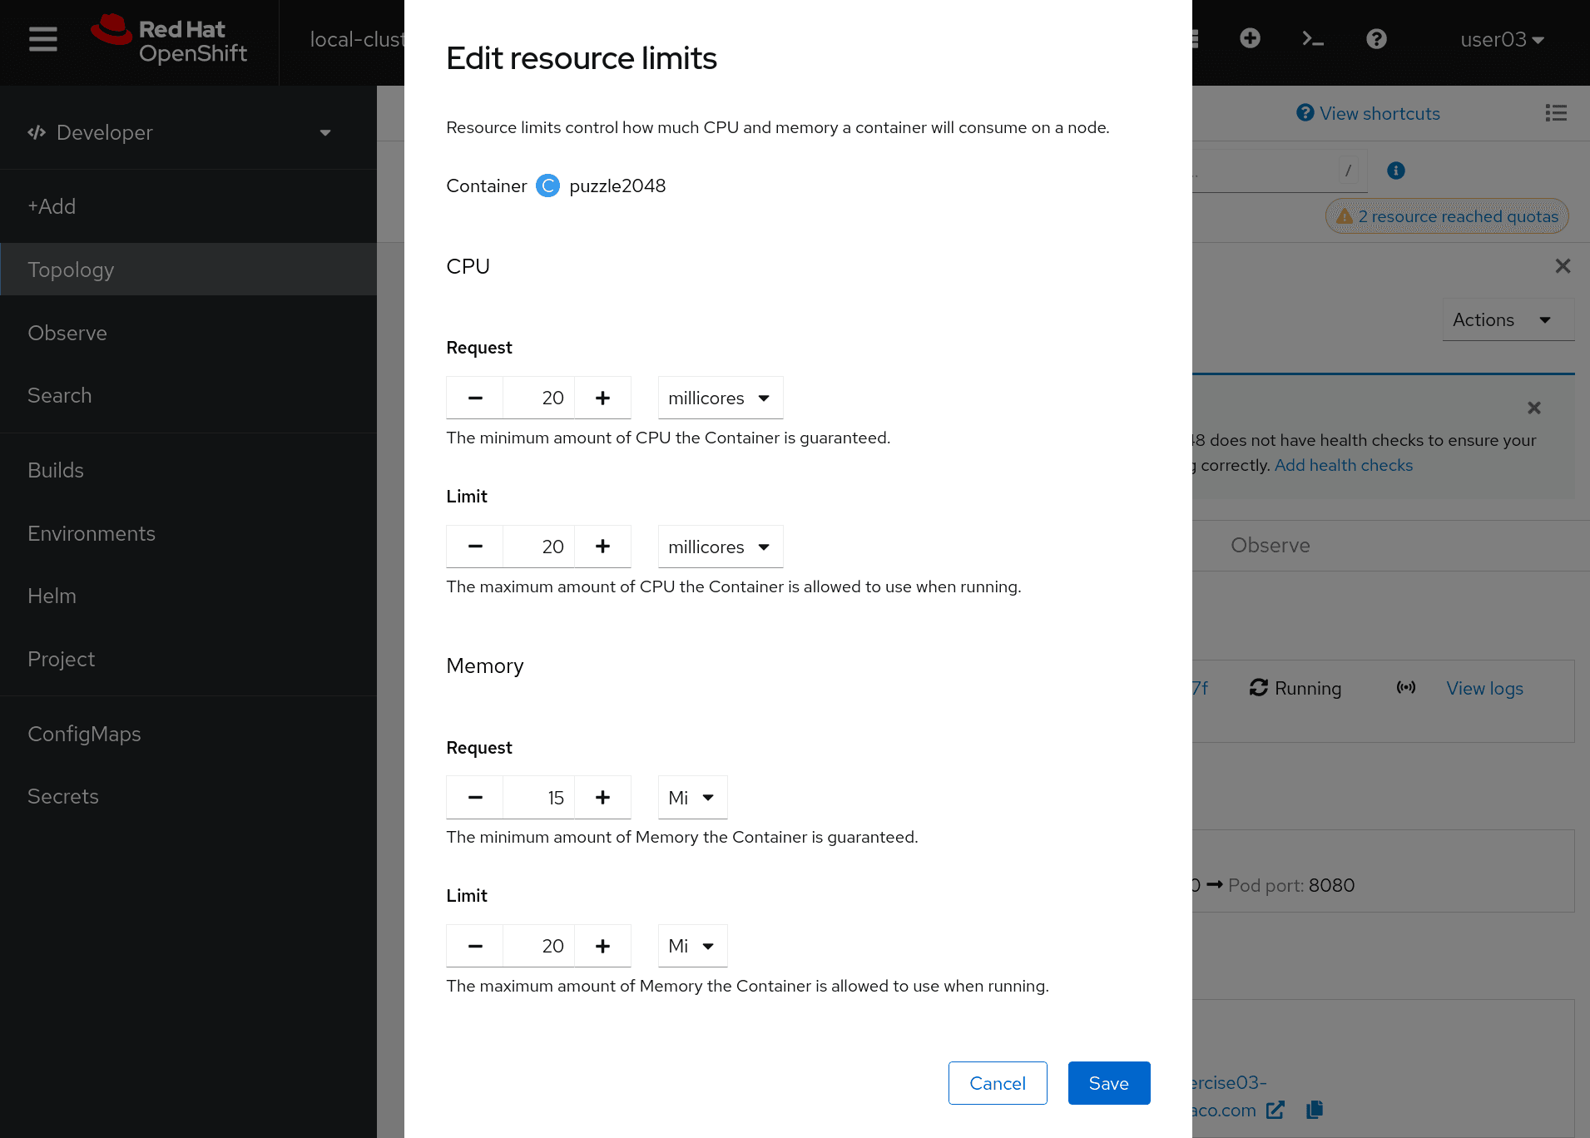The height and width of the screenshot is (1138, 1590).
Task: Decrease CPU limit with minus button
Action: [475, 547]
